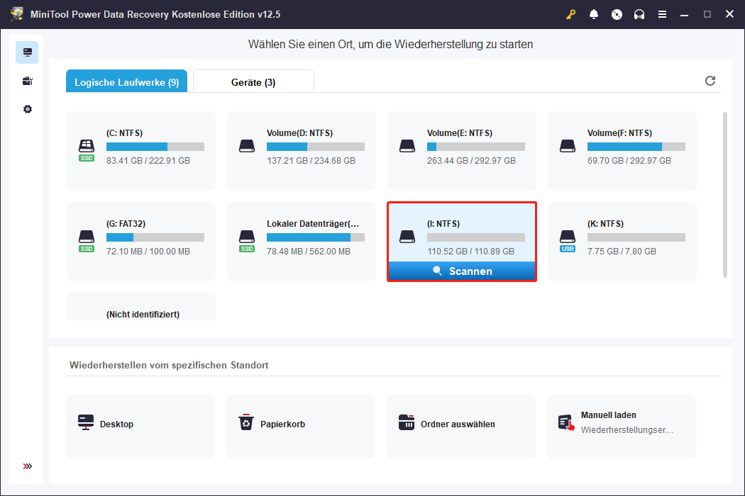Click the 137.21 GB / 234.68 GB text
The height and width of the screenshot is (496, 745).
(x=311, y=160)
